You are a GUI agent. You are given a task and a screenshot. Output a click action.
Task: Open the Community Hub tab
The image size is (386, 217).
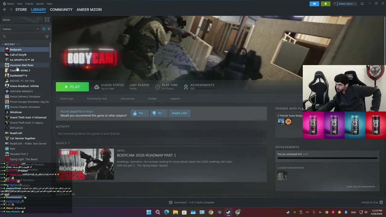tap(97, 99)
